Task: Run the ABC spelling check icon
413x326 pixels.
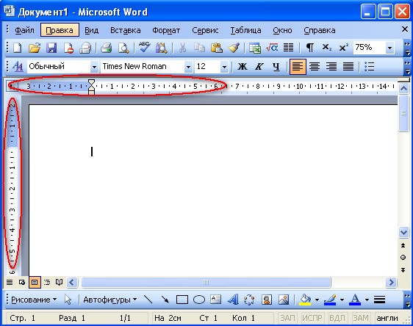Action: 144,48
